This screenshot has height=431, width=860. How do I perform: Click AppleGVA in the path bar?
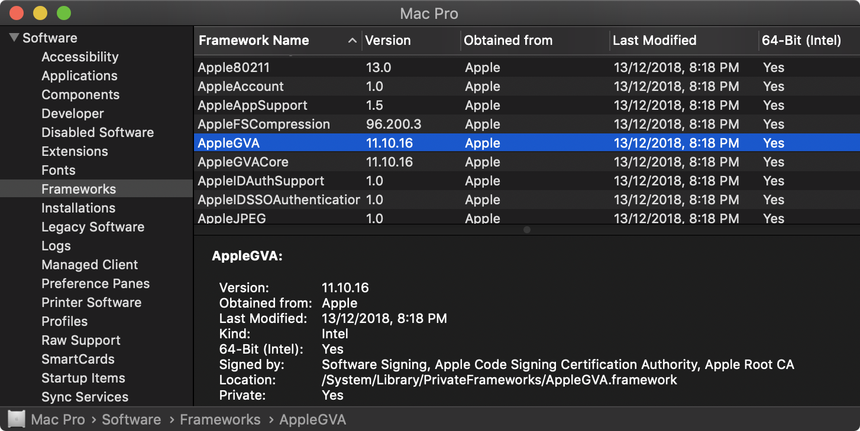[312, 420]
